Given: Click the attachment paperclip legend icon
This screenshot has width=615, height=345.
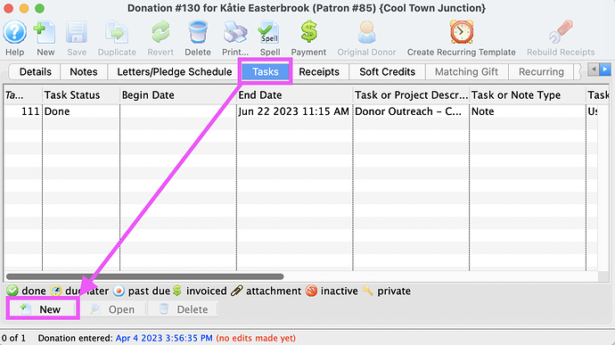Looking at the screenshot, I should click(x=236, y=291).
